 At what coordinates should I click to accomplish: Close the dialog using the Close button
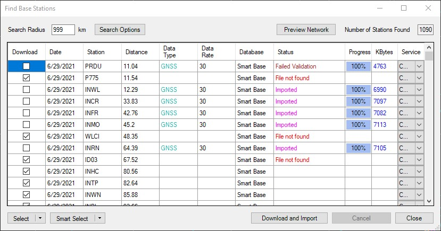pyautogui.click(x=414, y=218)
